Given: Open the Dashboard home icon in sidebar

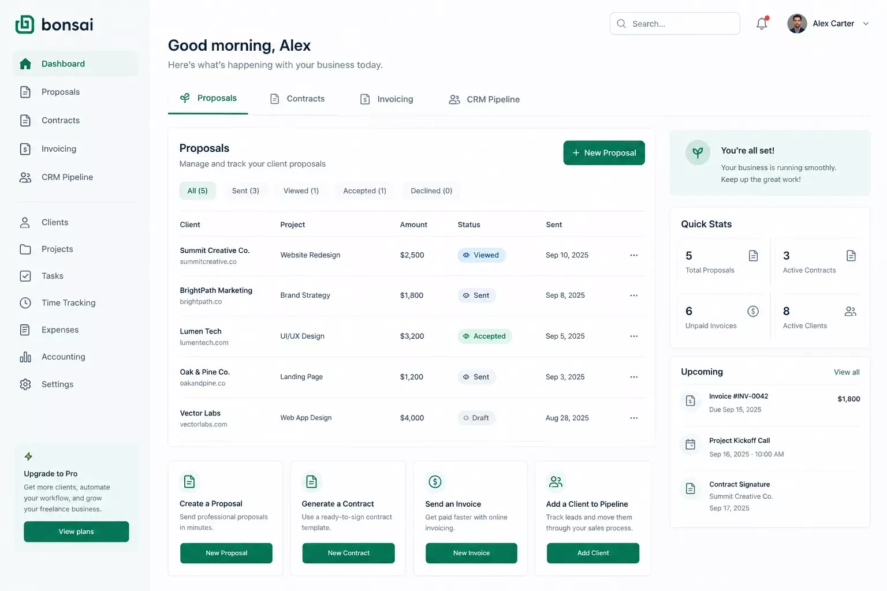Looking at the screenshot, I should coord(25,64).
